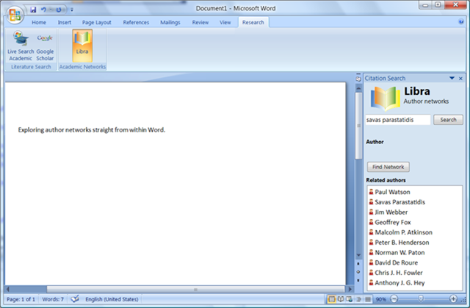Click the Libra book logo in pane
The height and width of the screenshot is (308, 470).
(385, 98)
